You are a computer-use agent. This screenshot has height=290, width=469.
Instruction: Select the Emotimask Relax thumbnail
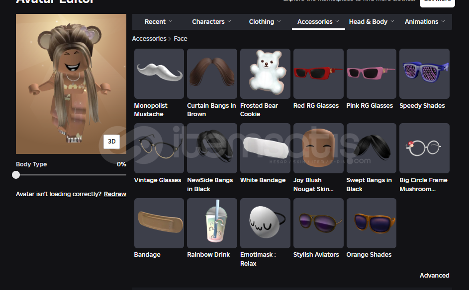(265, 223)
